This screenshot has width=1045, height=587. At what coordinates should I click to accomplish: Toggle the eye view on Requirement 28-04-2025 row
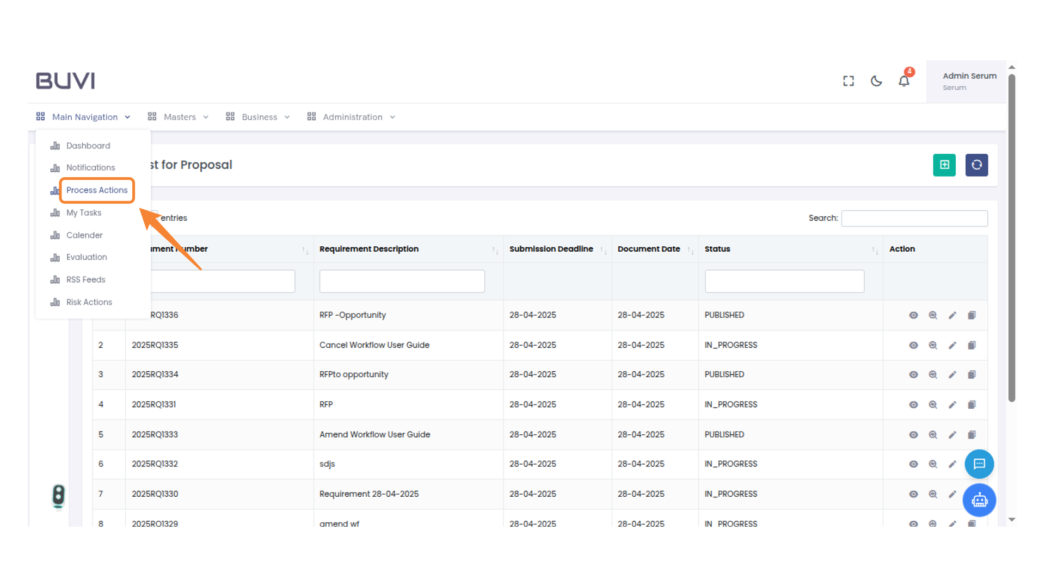(x=913, y=494)
